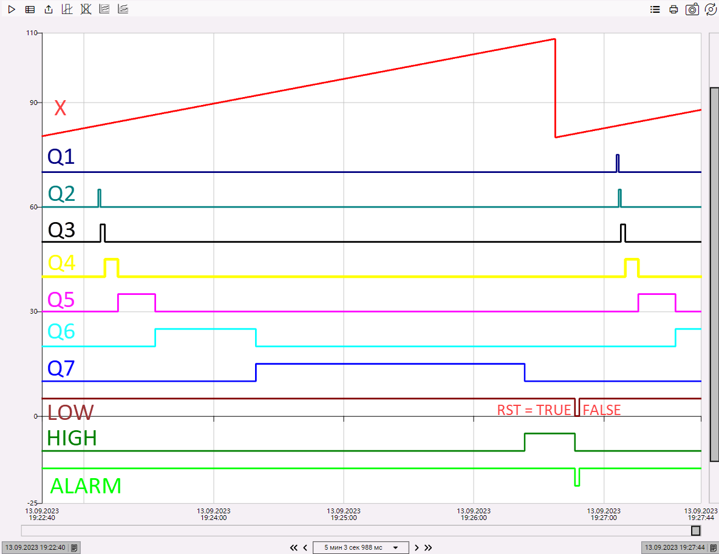Open the multi-channel chart display icon

(x=104, y=9)
